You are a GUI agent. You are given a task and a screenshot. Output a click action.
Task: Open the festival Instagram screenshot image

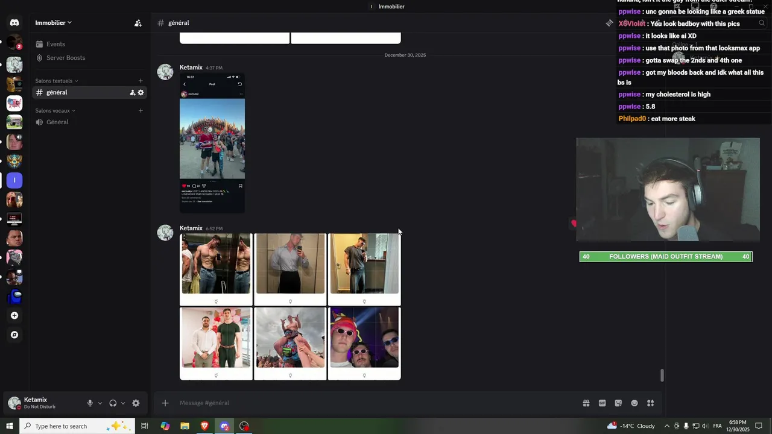click(x=212, y=143)
